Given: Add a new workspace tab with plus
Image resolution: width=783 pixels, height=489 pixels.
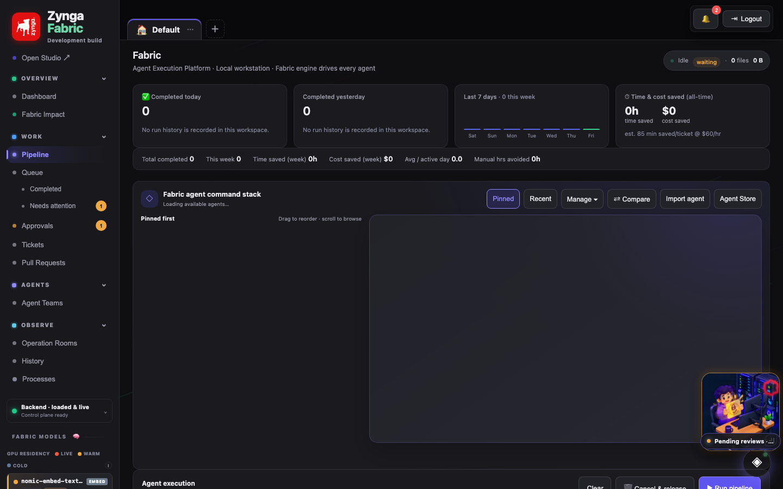Looking at the screenshot, I should click(x=215, y=29).
